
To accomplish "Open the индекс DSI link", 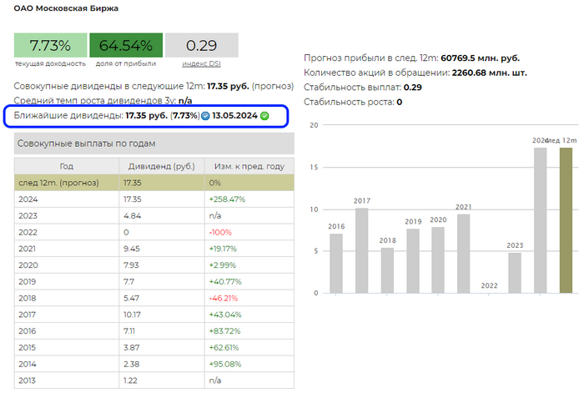I will pyautogui.click(x=201, y=63).
